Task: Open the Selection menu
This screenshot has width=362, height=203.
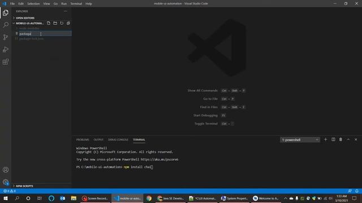Action: (33, 4)
